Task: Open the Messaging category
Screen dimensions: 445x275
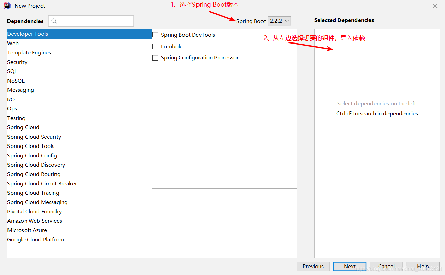Action: tap(79, 90)
